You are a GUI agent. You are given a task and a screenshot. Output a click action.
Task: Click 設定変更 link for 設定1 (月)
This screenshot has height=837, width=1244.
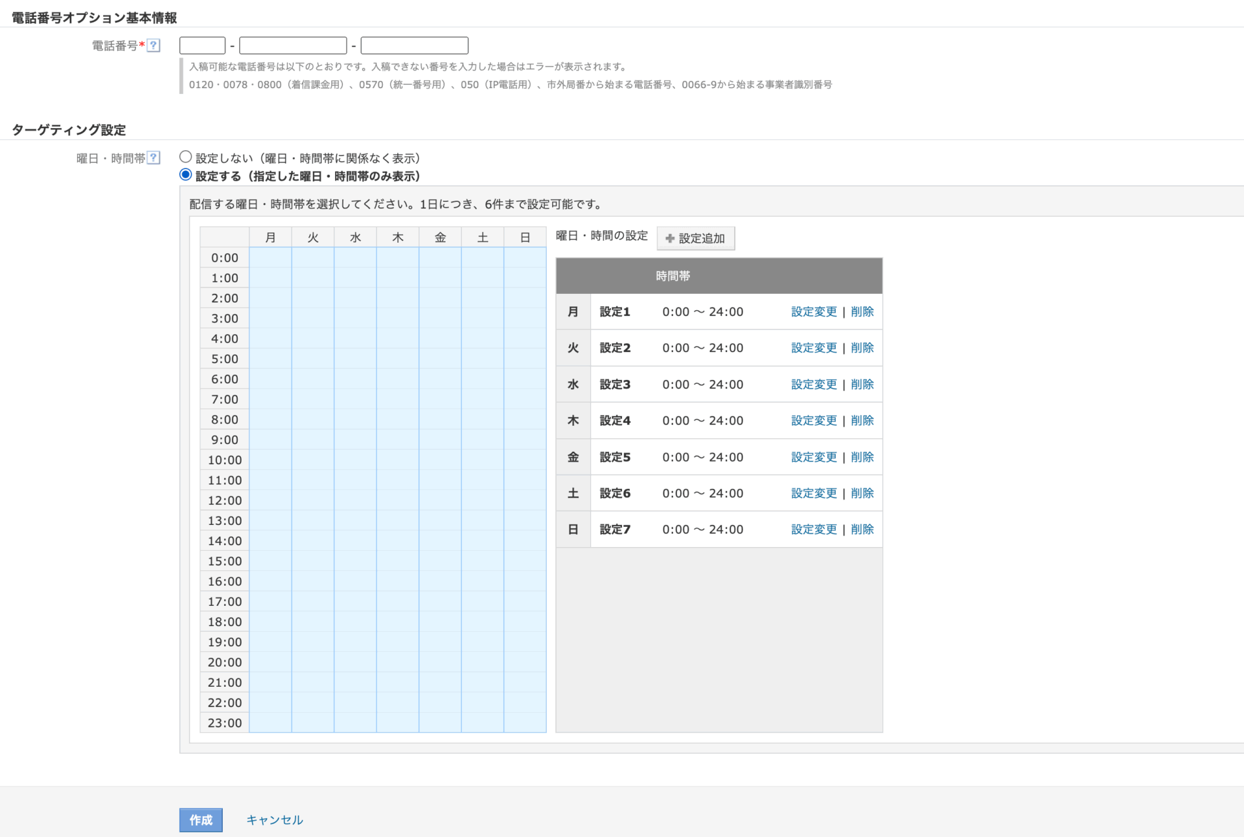(x=814, y=311)
